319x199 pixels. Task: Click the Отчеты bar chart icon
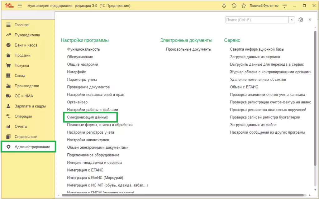pyautogui.click(x=8, y=127)
